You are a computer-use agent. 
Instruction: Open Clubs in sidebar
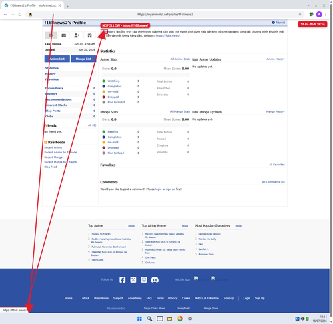[x=49, y=117]
